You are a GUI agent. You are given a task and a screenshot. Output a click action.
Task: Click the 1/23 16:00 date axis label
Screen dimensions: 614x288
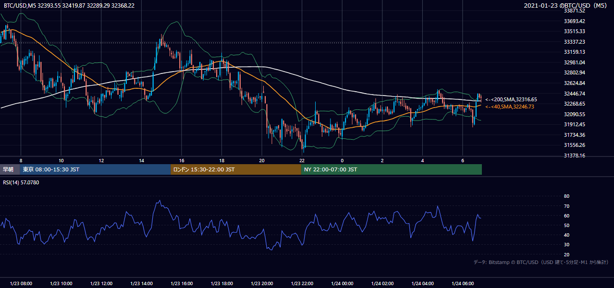pos(182,283)
